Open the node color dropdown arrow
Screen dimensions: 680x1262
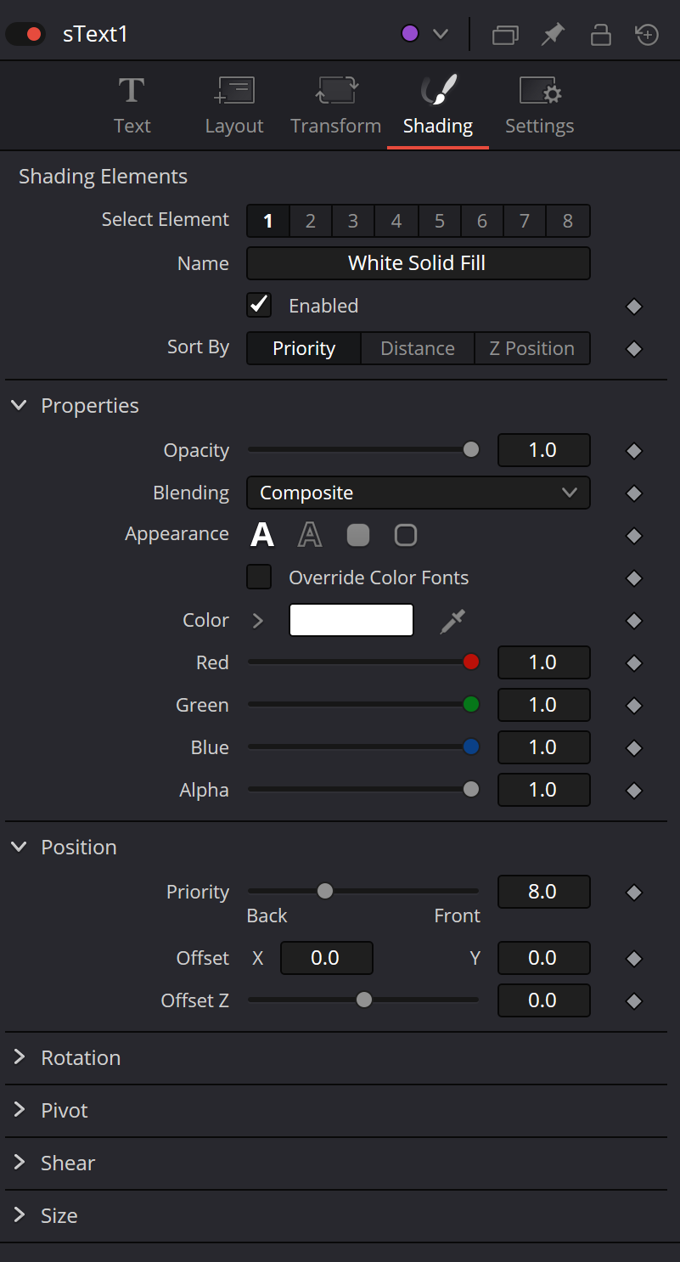(x=440, y=35)
